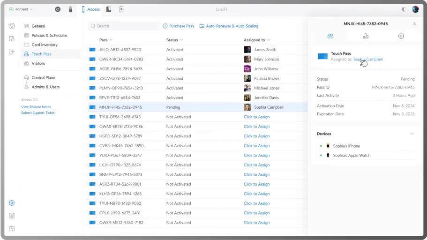Open the Connect display app icon
Viewport: 427px width, 240px height.
tap(109, 9)
